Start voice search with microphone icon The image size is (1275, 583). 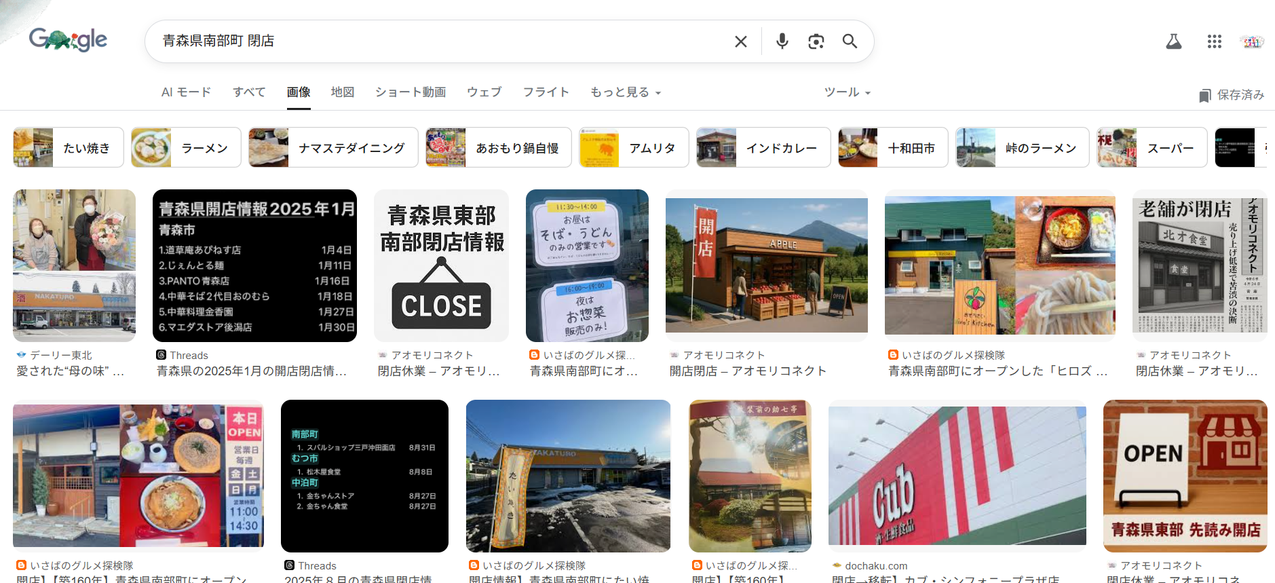pos(782,41)
